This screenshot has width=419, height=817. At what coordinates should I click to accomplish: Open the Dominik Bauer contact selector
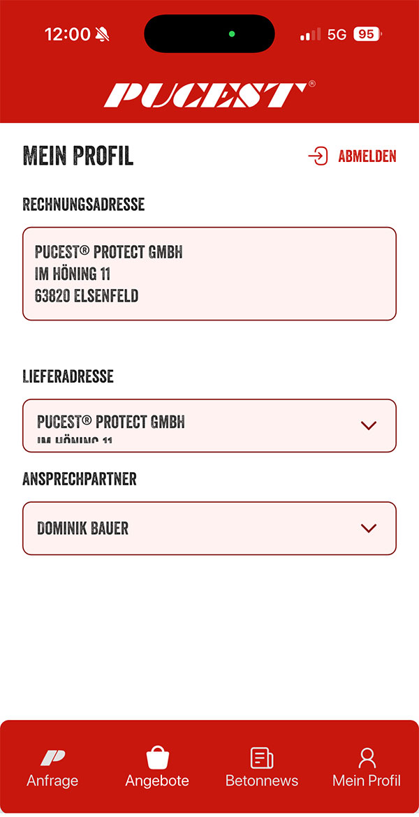coord(209,529)
